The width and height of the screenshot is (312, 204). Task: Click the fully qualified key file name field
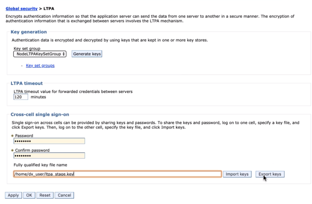click(x=117, y=174)
